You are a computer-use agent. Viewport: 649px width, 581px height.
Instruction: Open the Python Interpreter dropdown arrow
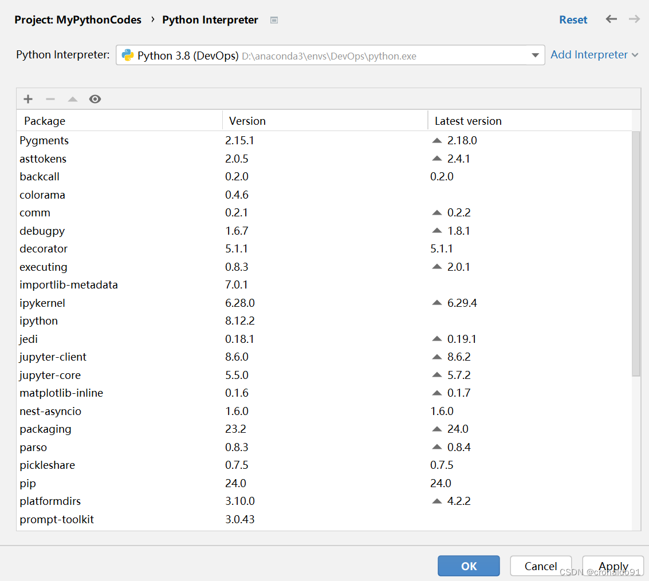click(x=535, y=56)
